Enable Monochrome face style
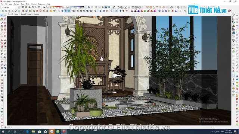 tap(109, 7)
